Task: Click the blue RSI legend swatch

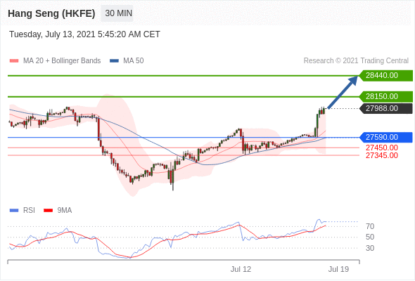Action: pyautogui.click(x=14, y=211)
